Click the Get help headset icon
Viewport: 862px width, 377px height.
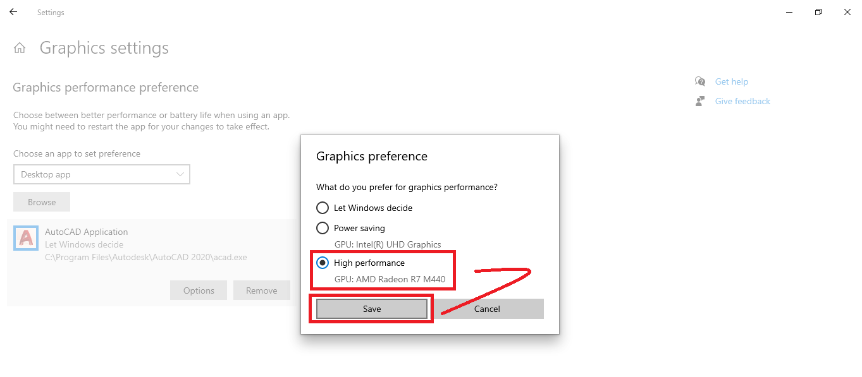pos(699,81)
